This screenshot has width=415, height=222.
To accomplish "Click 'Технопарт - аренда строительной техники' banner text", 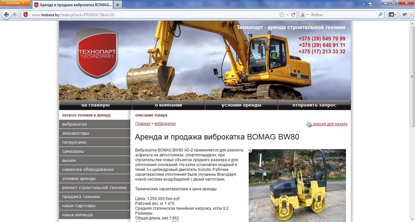I will pyautogui.click(x=291, y=28).
